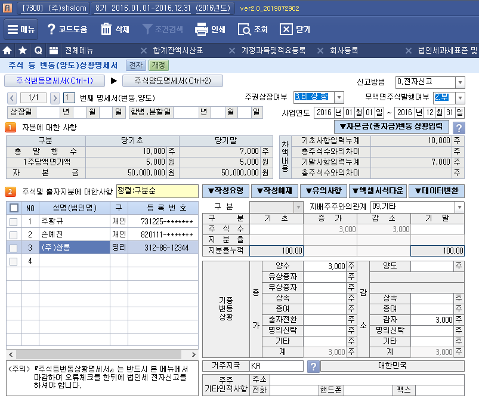Go to next 명세서 page arrow
The width and height of the screenshot is (479, 420).
coord(55,98)
